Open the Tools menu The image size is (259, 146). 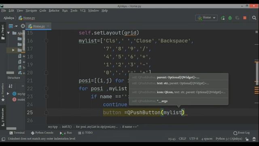[x=74, y=11]
